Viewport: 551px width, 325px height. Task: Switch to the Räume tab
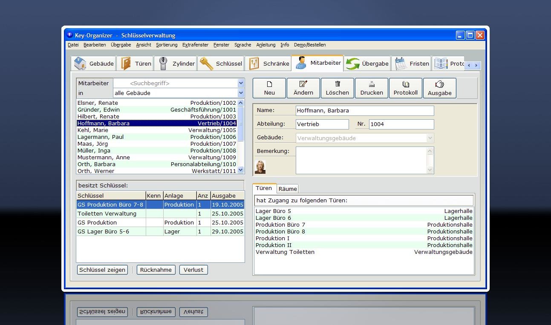pyautogui.click(x=288, y=189)
